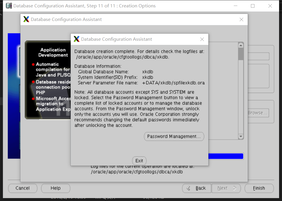Image resolution: width=282 pixels, height=201 pixels.
Task: Click the log path text below progress bar
Action: [x=137, y=172]
